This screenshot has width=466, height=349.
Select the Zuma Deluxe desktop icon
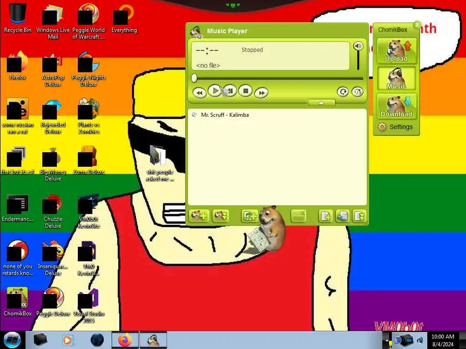click(89, 160)
